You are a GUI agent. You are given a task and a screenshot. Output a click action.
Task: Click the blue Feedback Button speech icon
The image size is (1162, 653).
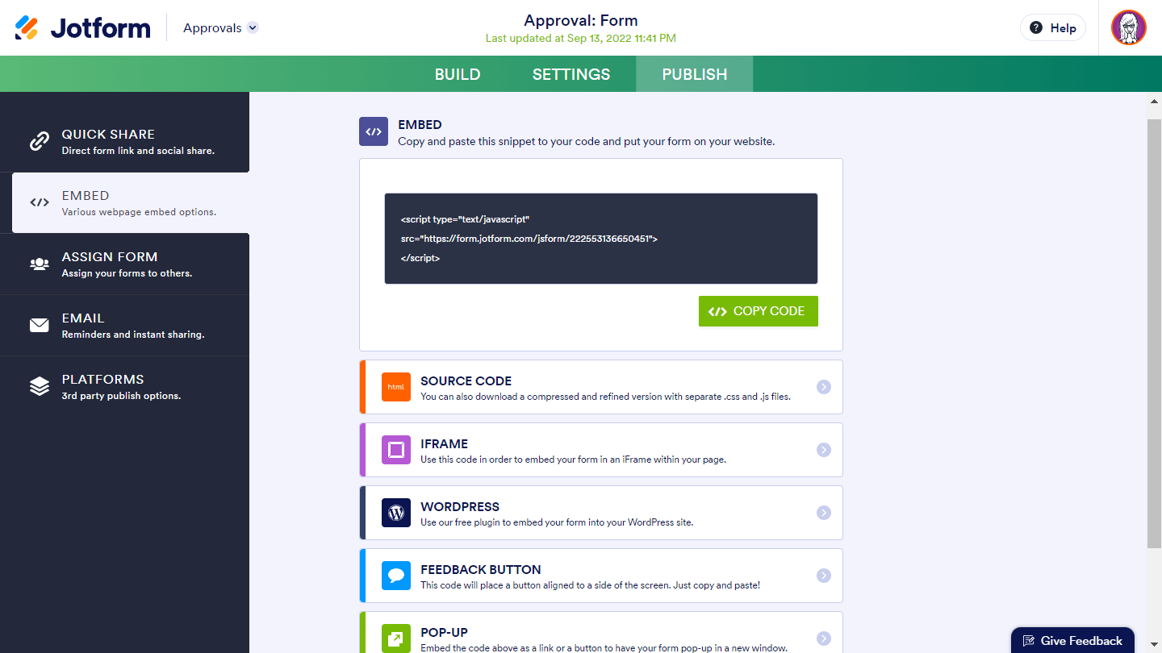coord(396,576)
